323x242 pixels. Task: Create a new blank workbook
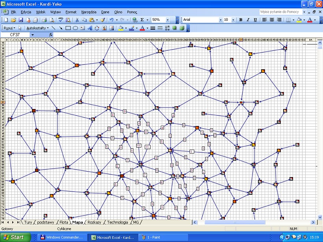point(6,20)
